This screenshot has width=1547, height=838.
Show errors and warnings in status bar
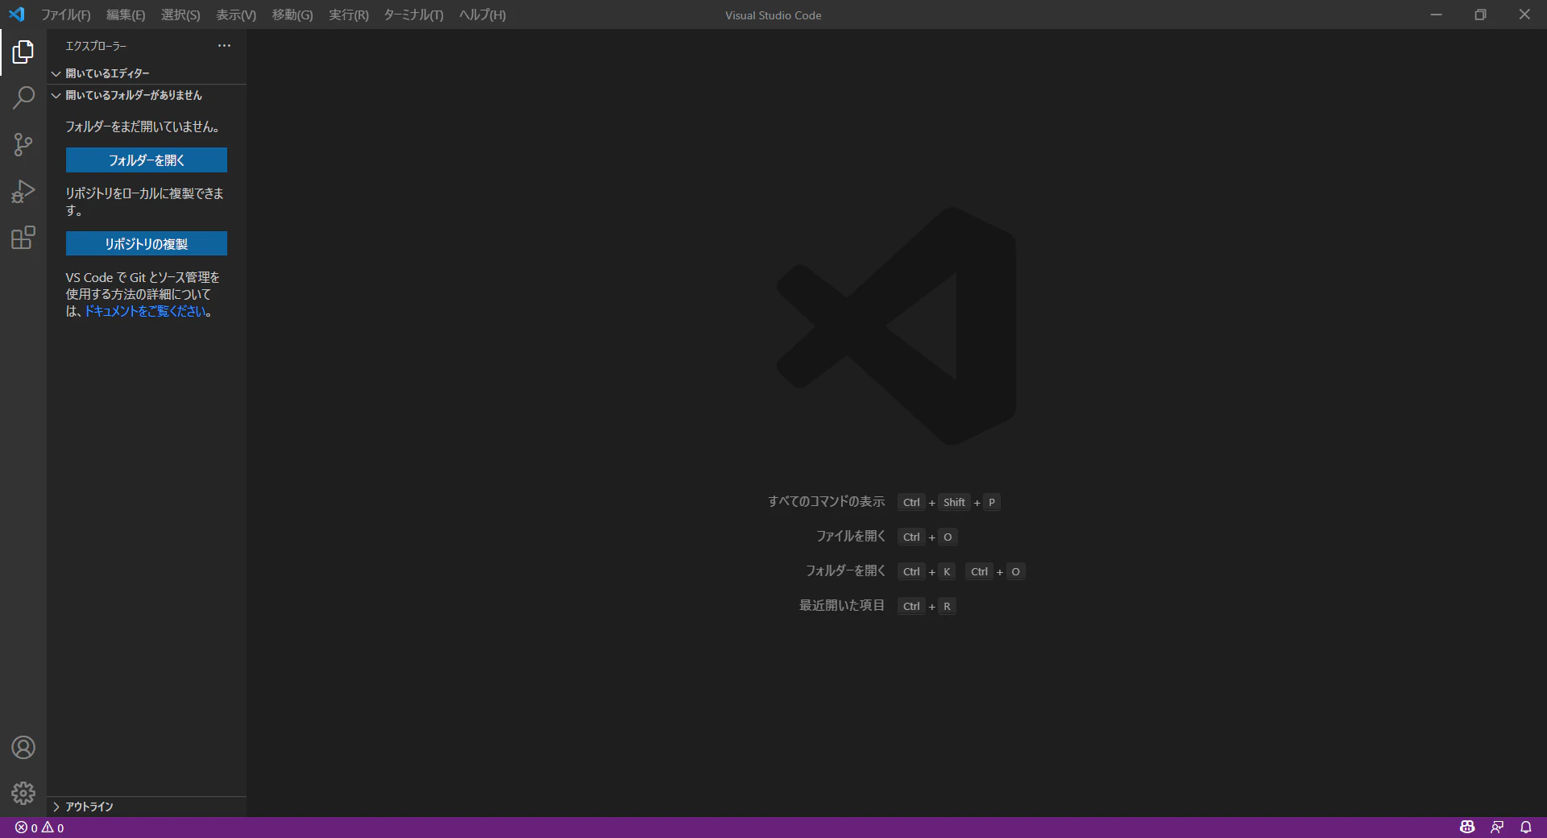click(x=39, y=828)
